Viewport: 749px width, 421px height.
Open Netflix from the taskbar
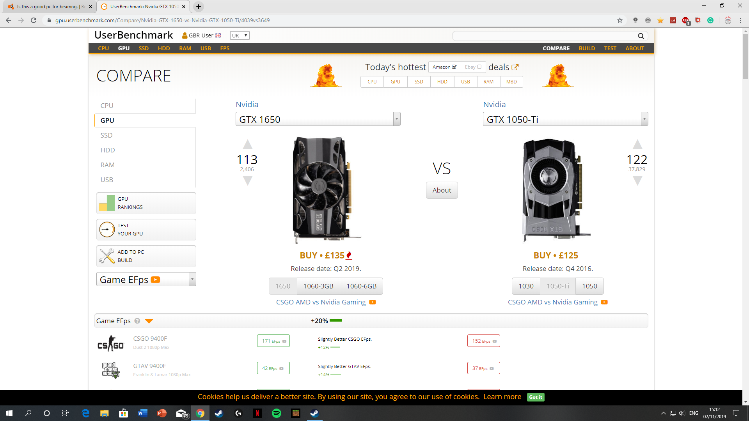257,413
